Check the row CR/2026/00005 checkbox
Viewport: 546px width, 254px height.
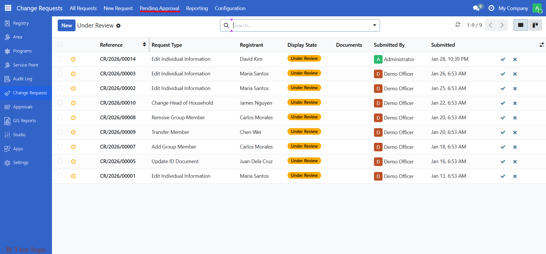tap(60, 161)
